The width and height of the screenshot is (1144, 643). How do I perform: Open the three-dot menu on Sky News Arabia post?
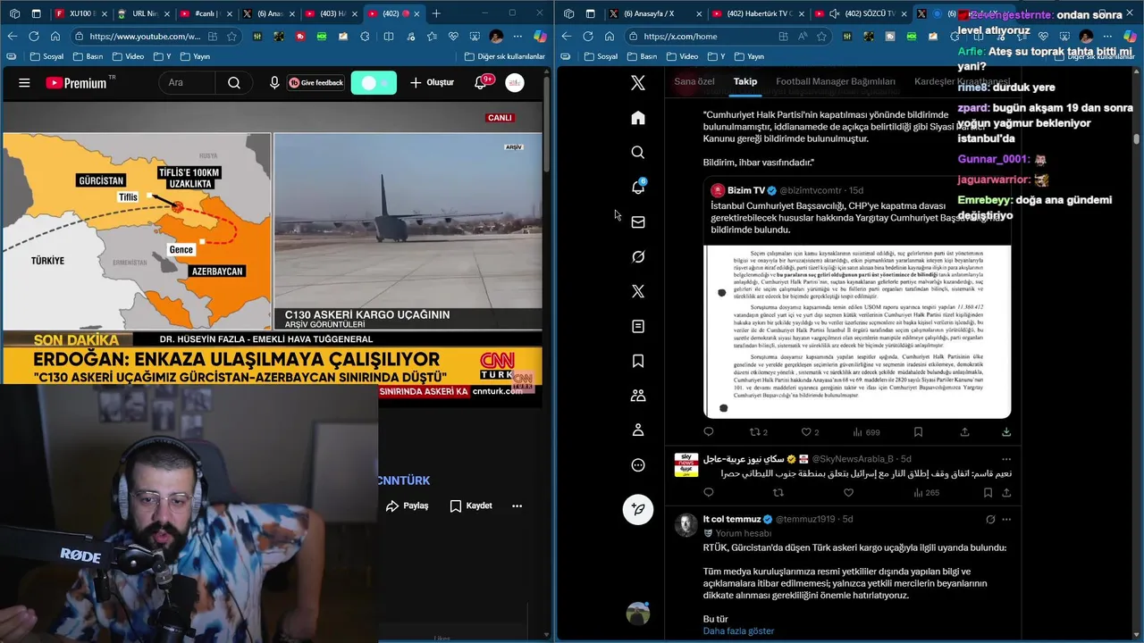(x=1006, y=459)
